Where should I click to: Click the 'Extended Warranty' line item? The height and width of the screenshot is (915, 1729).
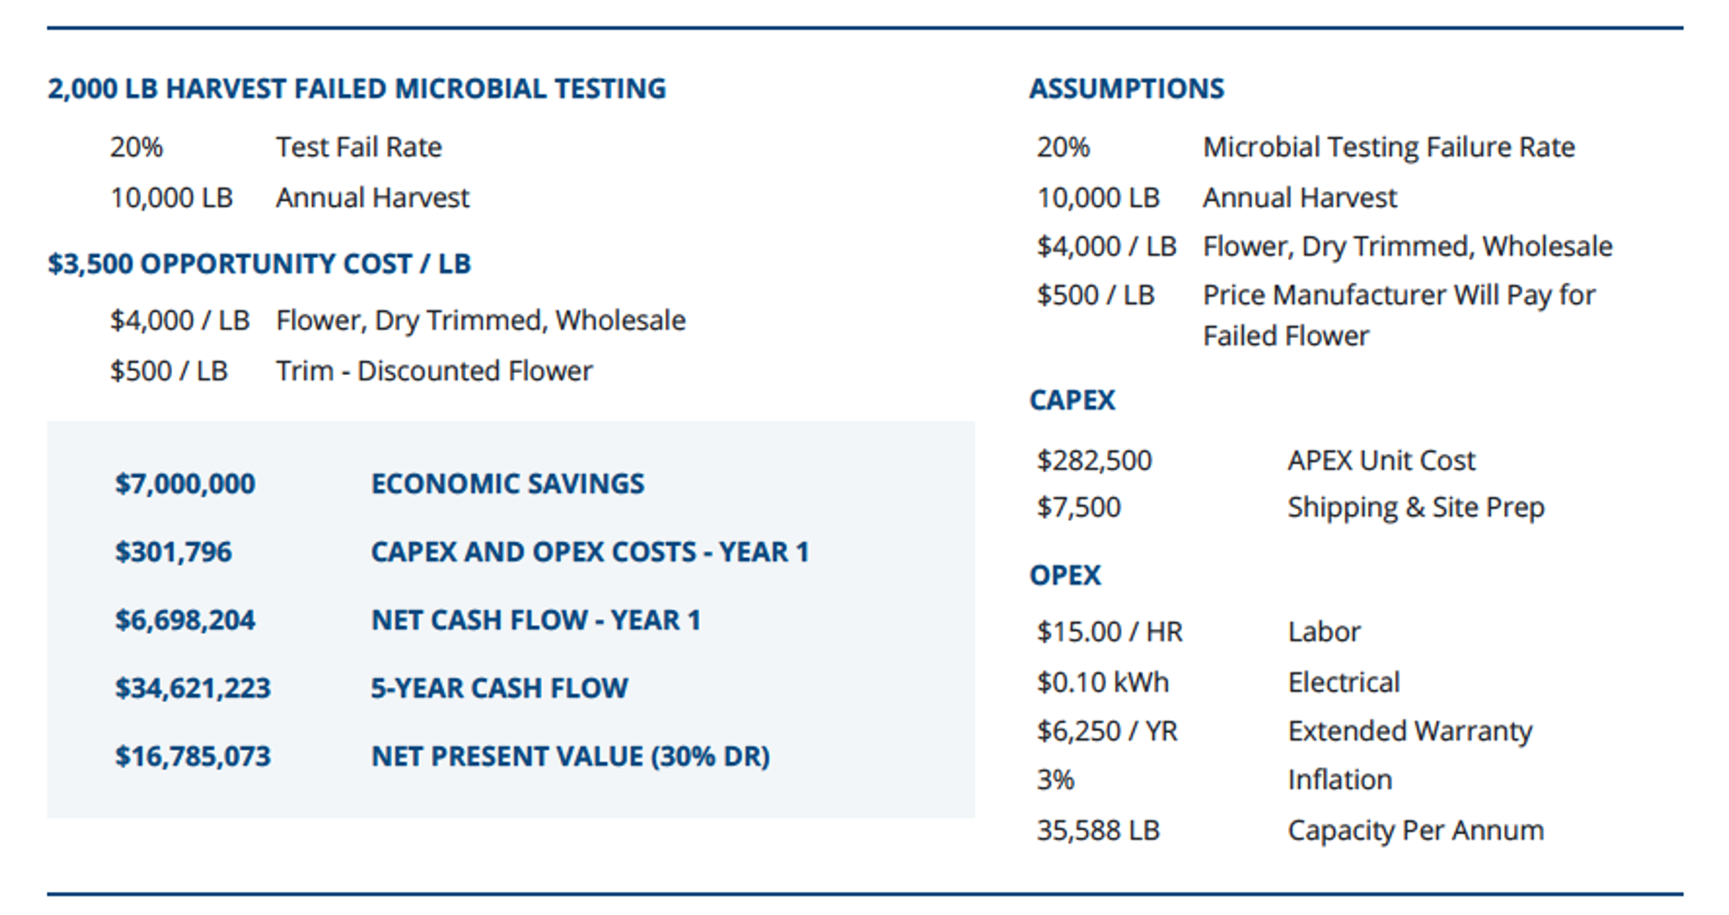[1409, 731]
